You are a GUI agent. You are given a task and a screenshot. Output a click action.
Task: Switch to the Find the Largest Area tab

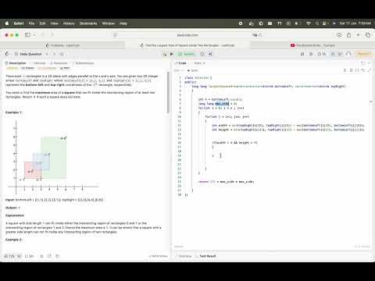pos(187,45)
